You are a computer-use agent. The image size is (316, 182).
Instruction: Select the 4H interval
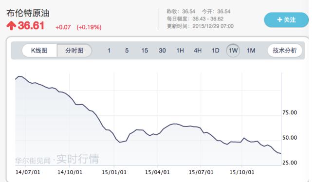pos(198,50)
